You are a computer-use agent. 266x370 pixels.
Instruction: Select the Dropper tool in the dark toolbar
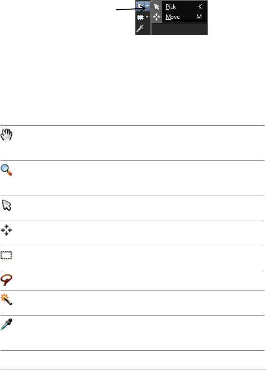point(140,29)
